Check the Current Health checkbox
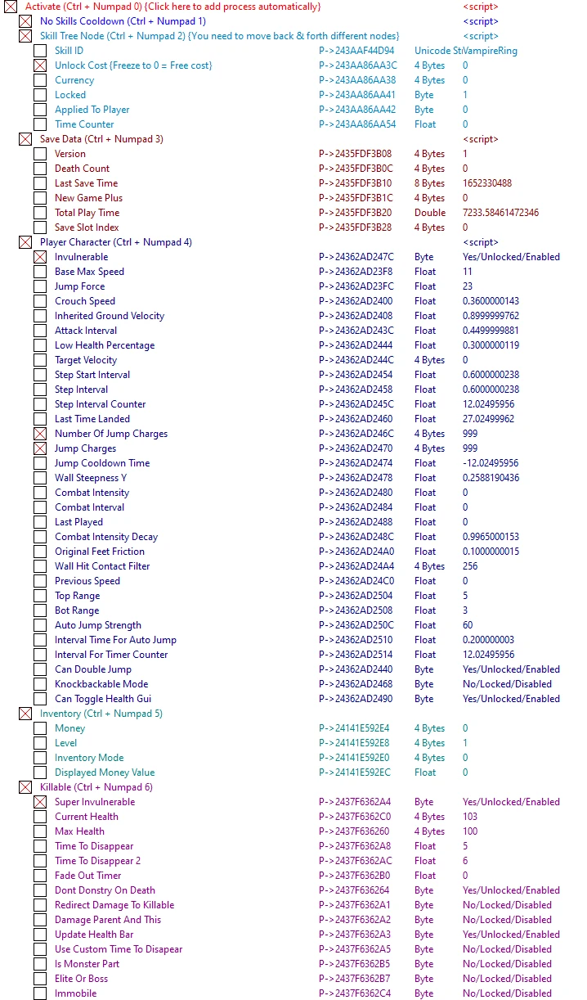 click(40, 817)
